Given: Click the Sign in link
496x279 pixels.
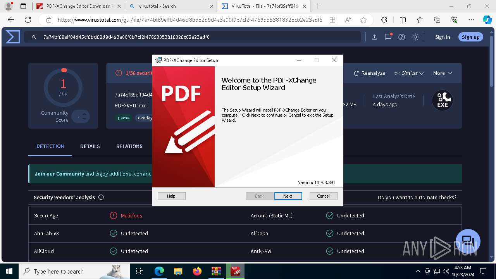Looking at the screenshot, I should click(443, 37).
